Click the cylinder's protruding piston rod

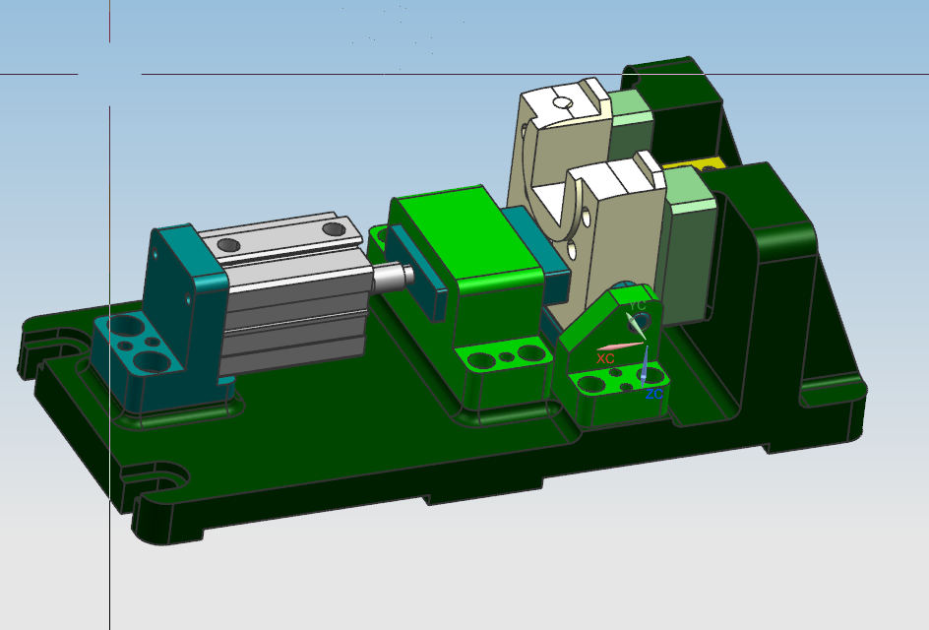[x=394, y=277]
